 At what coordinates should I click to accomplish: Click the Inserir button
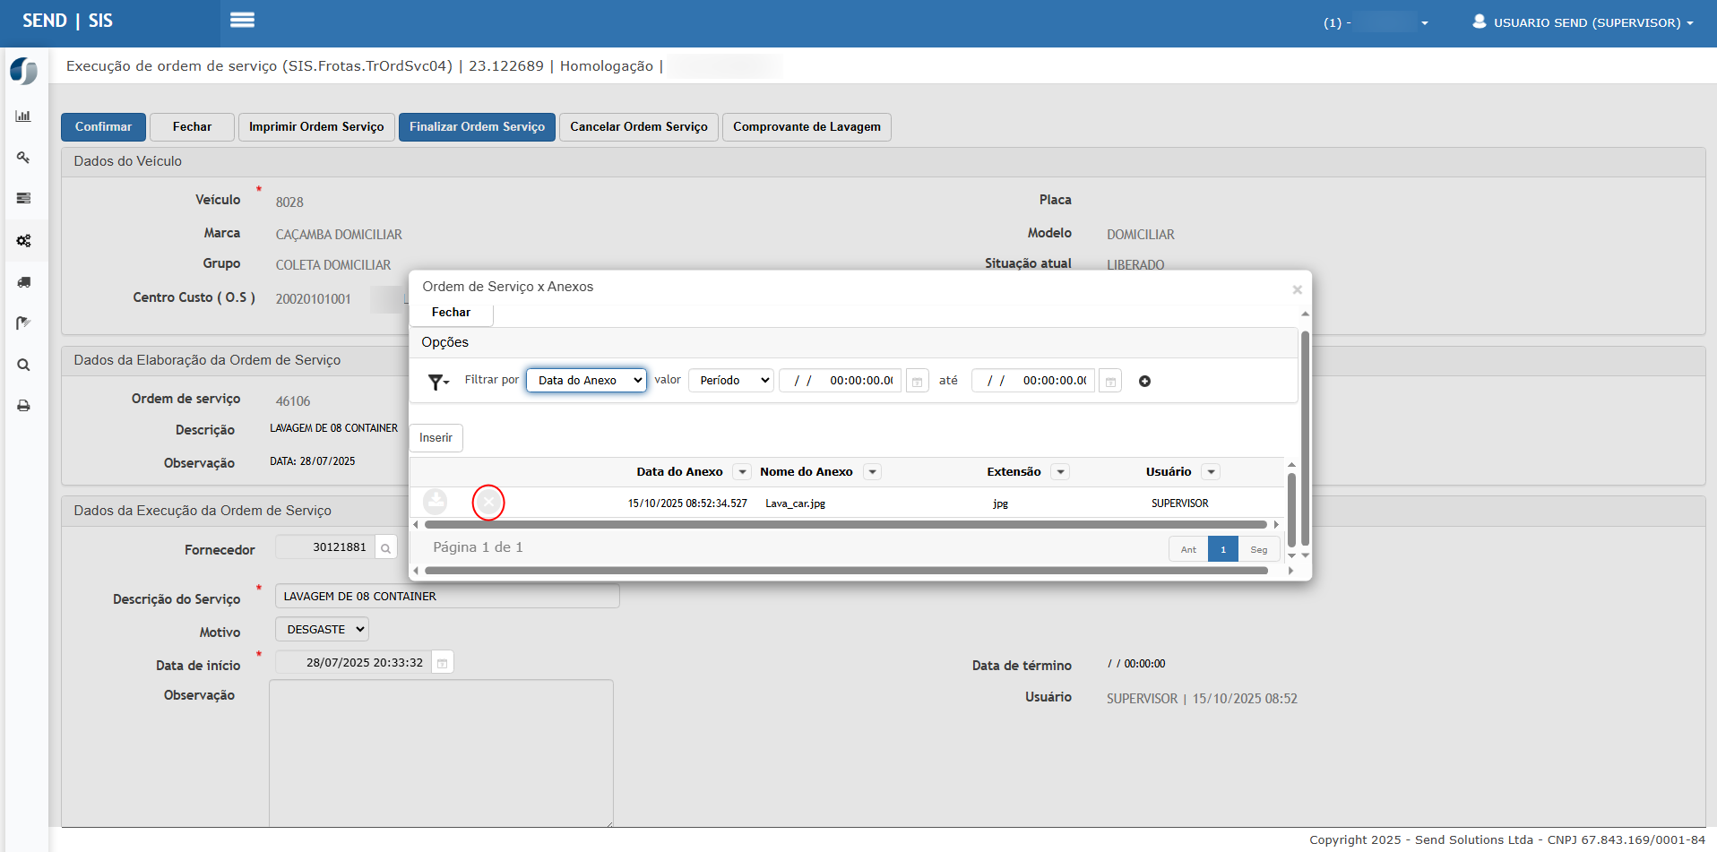(436, 438)
